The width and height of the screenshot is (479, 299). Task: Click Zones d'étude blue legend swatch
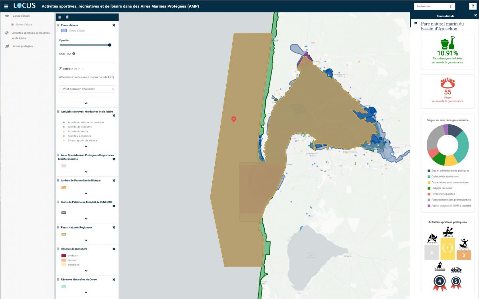point(63,30)
